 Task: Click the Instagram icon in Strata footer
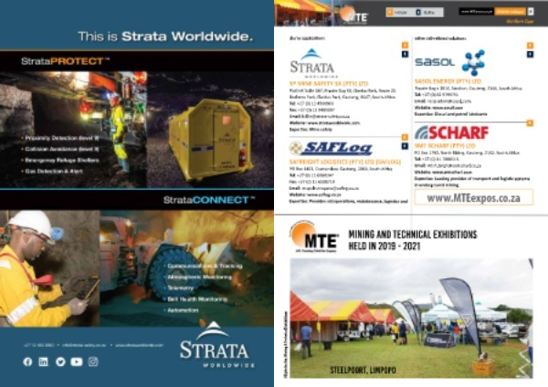[93, 361]
